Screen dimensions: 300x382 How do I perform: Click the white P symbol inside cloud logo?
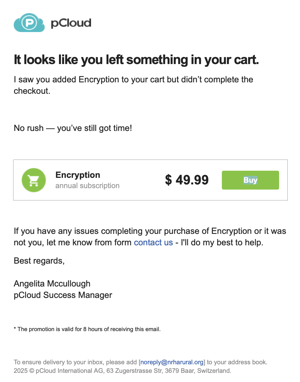point(29,23)
